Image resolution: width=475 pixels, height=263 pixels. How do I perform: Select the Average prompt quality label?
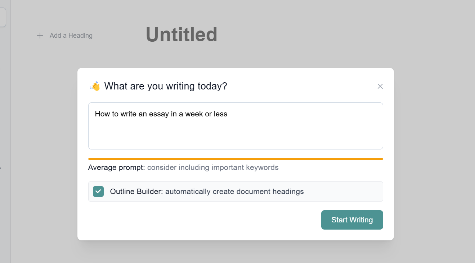(x=116, y=167)
